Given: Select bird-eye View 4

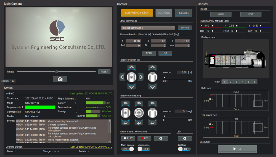Looking at the screenshot, I should [242, 82].
